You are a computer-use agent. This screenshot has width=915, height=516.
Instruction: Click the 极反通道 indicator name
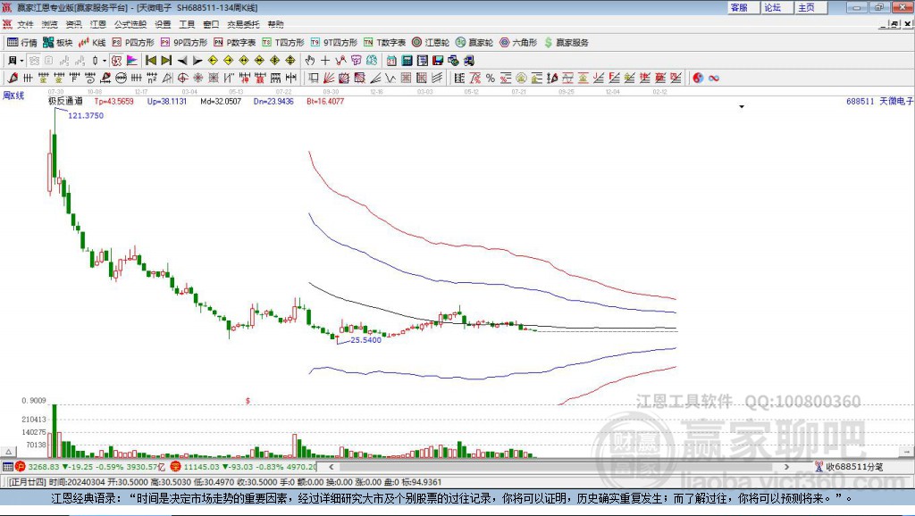pyautogui.click(x=65, y=102)
